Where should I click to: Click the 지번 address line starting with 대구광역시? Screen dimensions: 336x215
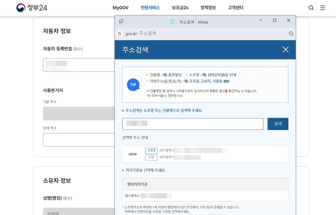(x=180, y=157)
